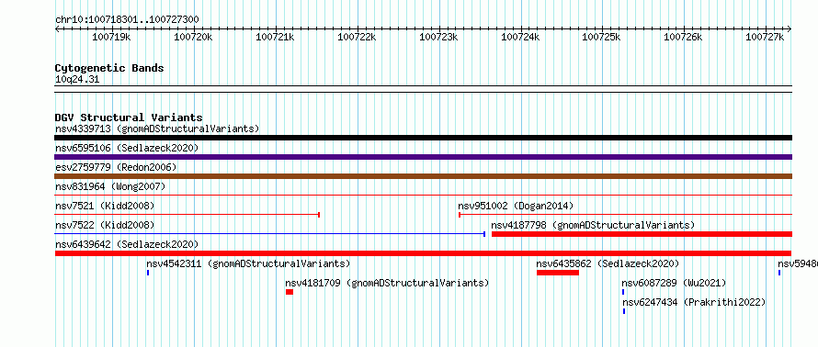Click the red nsv7521 Kidd2008 feature line
This screenshot has height=347, width=818.
pos(187,214)
